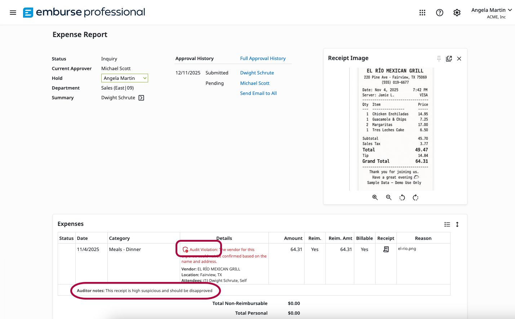Screen dimensions: 515x319
Task: Click the Send Email to All link
Action: (x=258, y=93)
